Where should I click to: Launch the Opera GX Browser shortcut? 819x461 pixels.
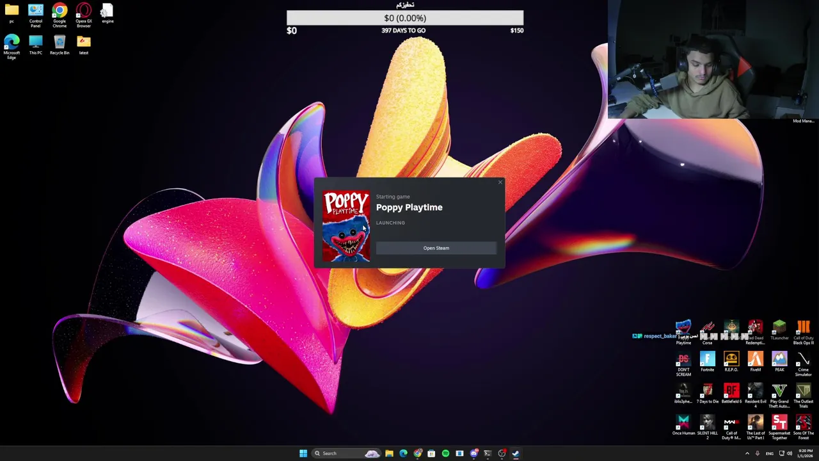point(84,15)
